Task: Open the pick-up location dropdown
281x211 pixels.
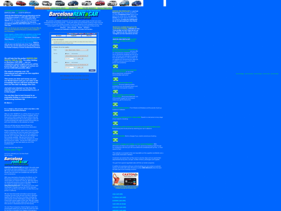Action: pos(77,56)
